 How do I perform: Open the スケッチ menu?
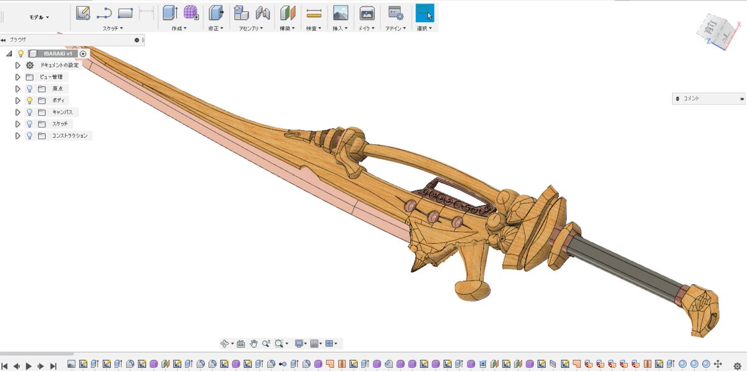(x=113, y=28)
